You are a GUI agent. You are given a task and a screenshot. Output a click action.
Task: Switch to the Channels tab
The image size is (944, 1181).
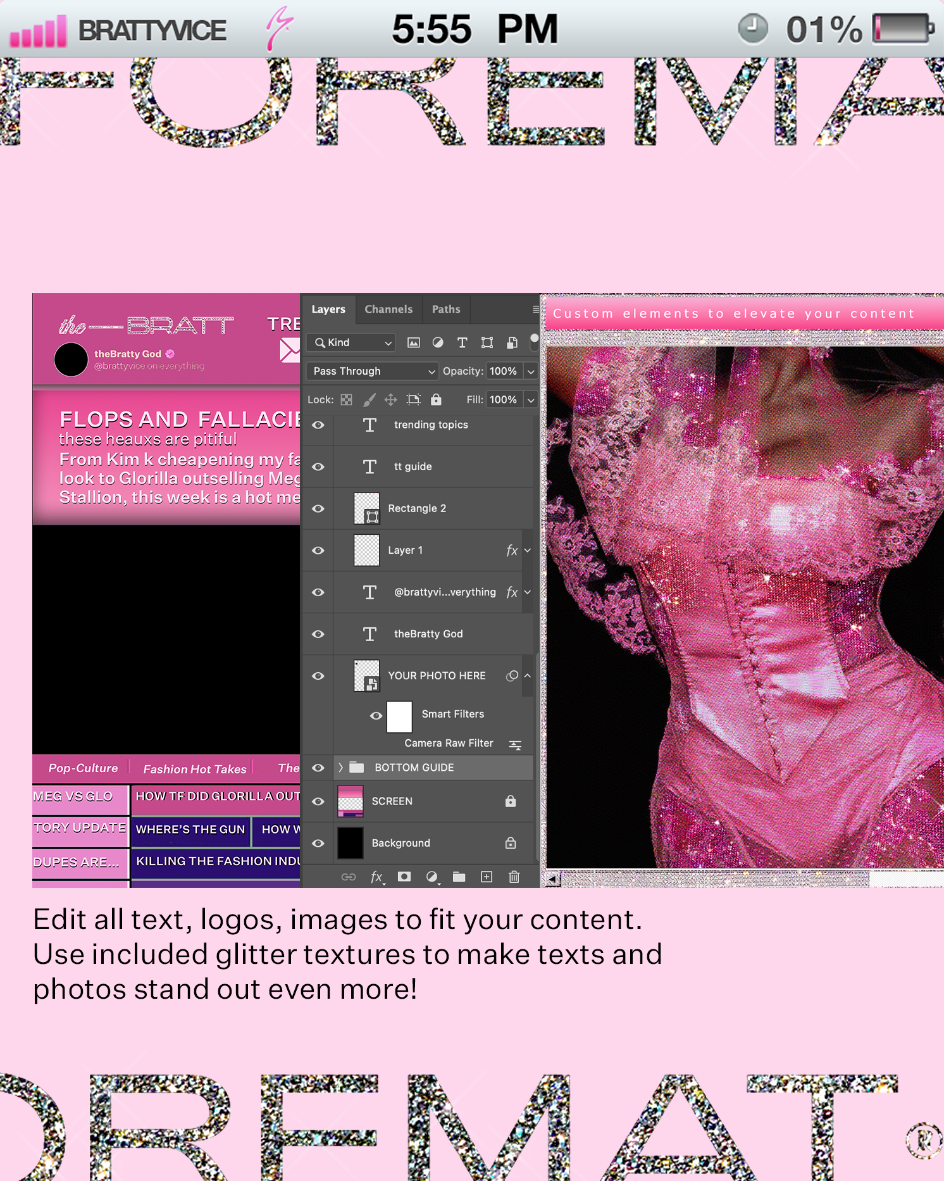(x=388, y=309)
